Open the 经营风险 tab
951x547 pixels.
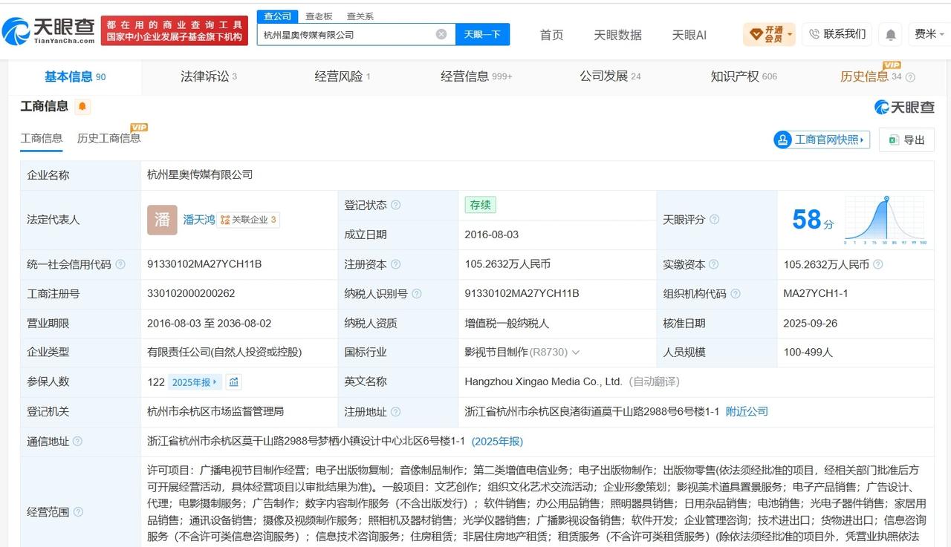(343, 76)
